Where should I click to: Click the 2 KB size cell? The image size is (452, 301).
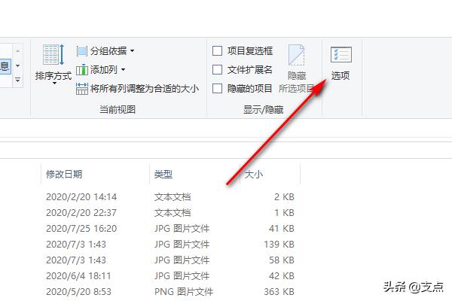point(284,197)
